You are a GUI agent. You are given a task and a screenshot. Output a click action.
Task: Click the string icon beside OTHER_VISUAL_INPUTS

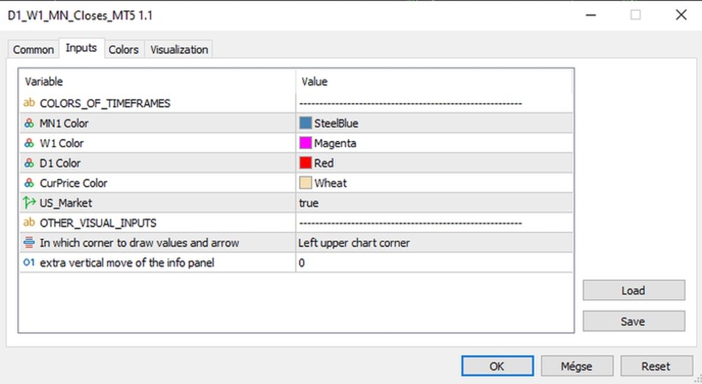29,222
